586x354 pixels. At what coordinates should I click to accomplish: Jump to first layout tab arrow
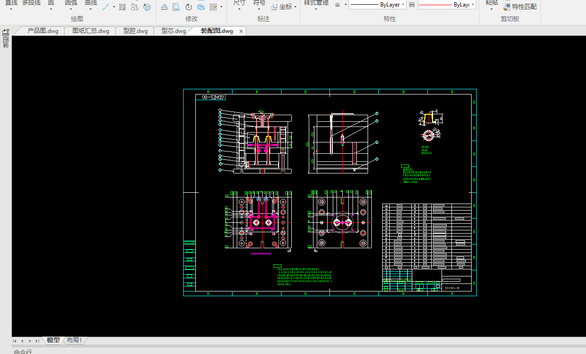tap(15, 341)
